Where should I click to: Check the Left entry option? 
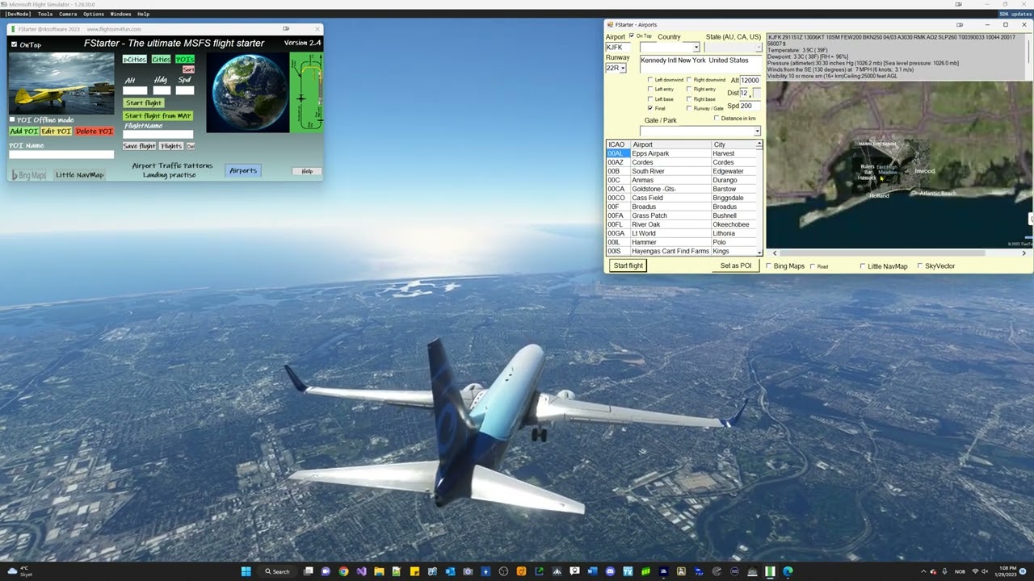pyautogui.click(x=650, y=90)
